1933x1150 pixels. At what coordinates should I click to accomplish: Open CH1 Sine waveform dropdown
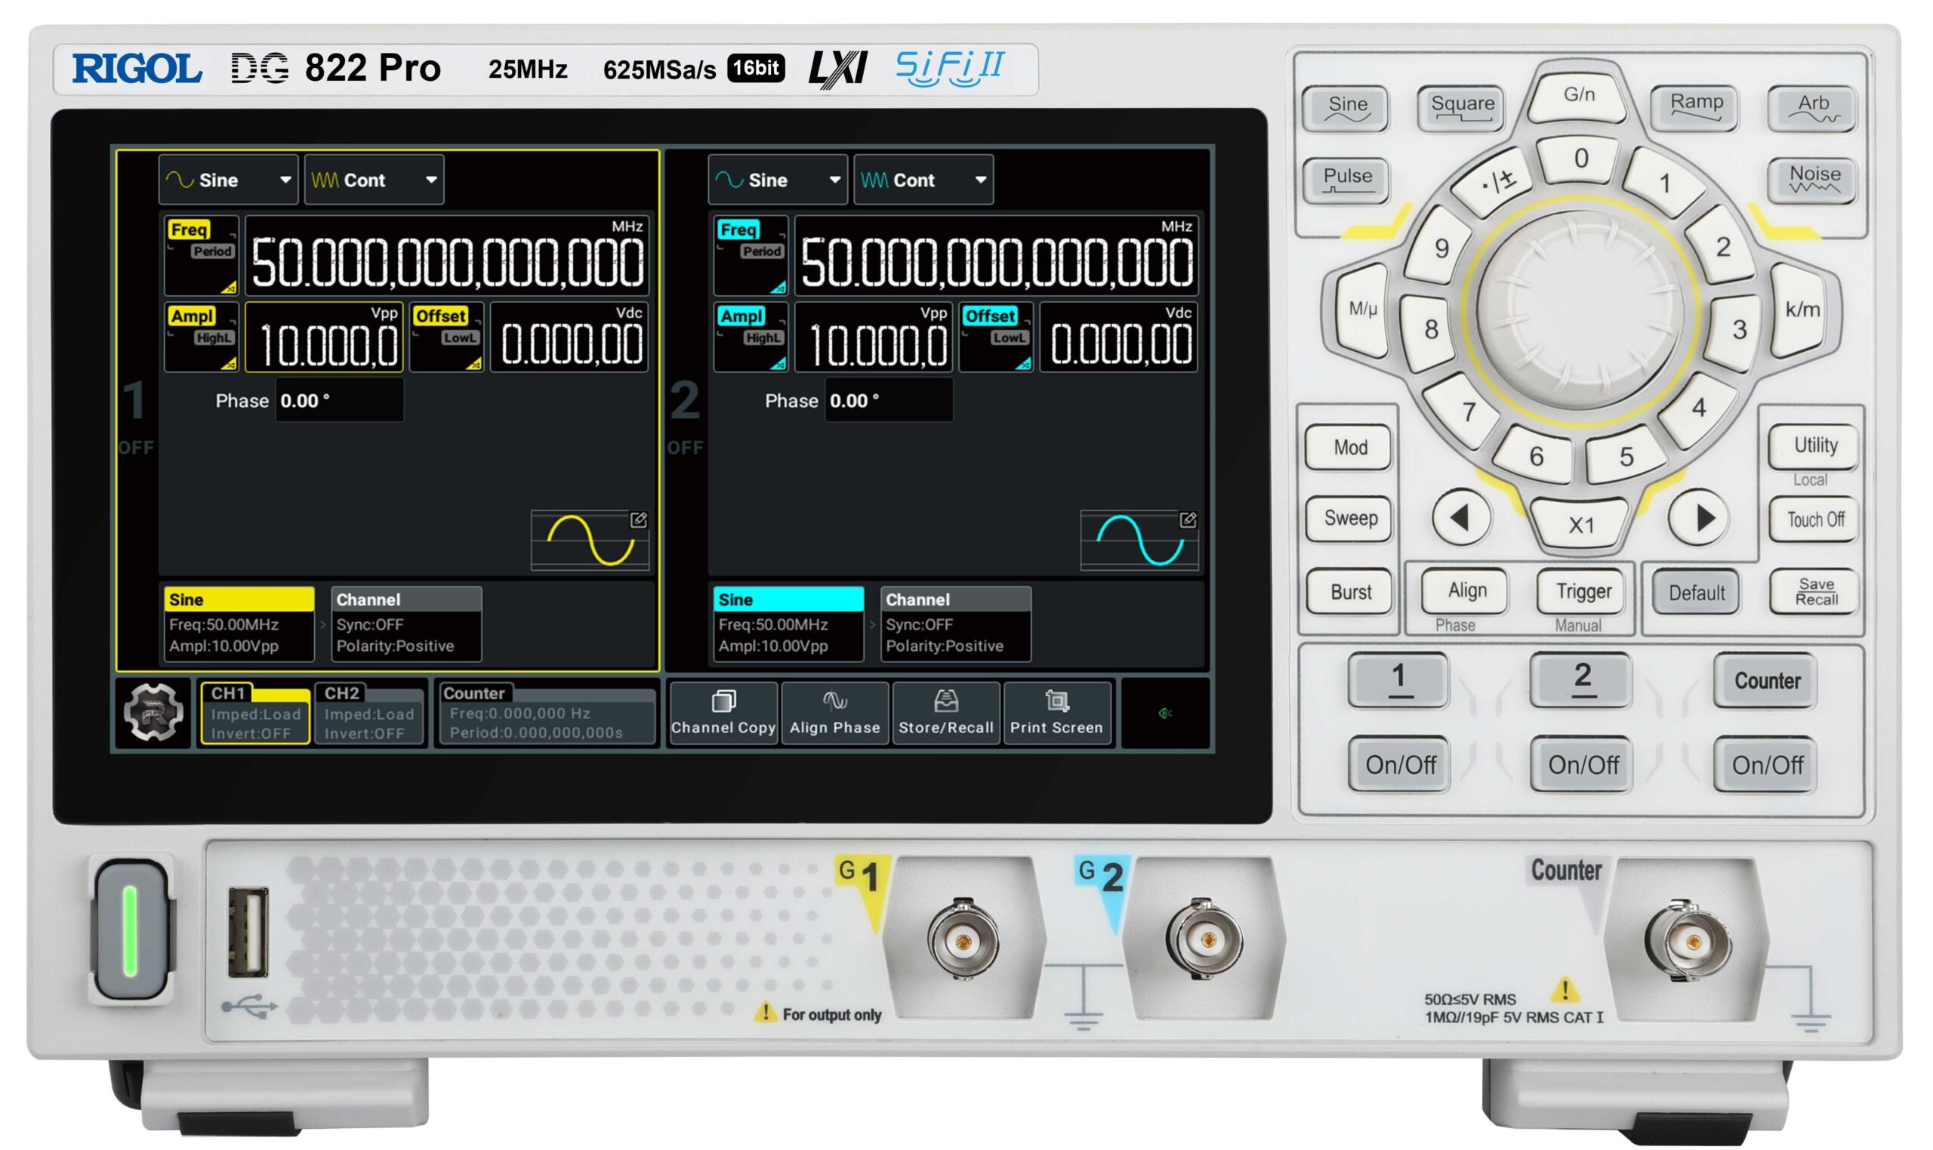[x=228, y=180]
